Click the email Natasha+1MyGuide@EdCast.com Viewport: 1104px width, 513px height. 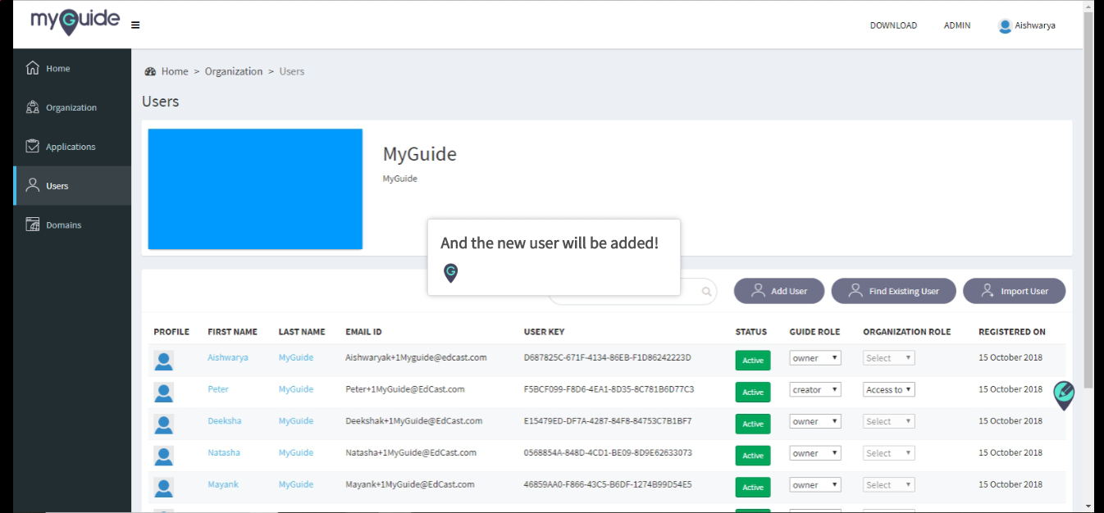point(411,452)
